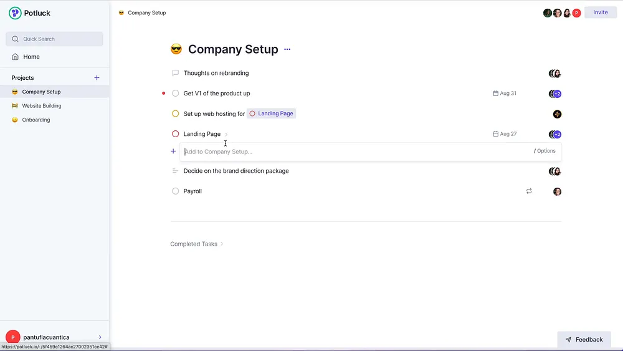Click the Aug 31 calendar date icon
Screen dimensions: 623x351
pos(496,94)
